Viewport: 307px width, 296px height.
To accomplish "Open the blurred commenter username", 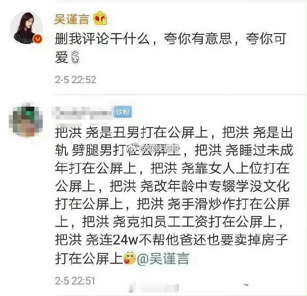I will click(83, 113).
